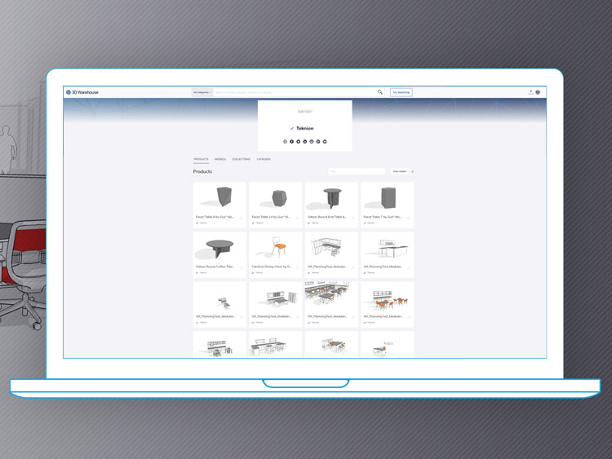Click the search magnifier icon
612x459 pixels.
click(379, 92)
